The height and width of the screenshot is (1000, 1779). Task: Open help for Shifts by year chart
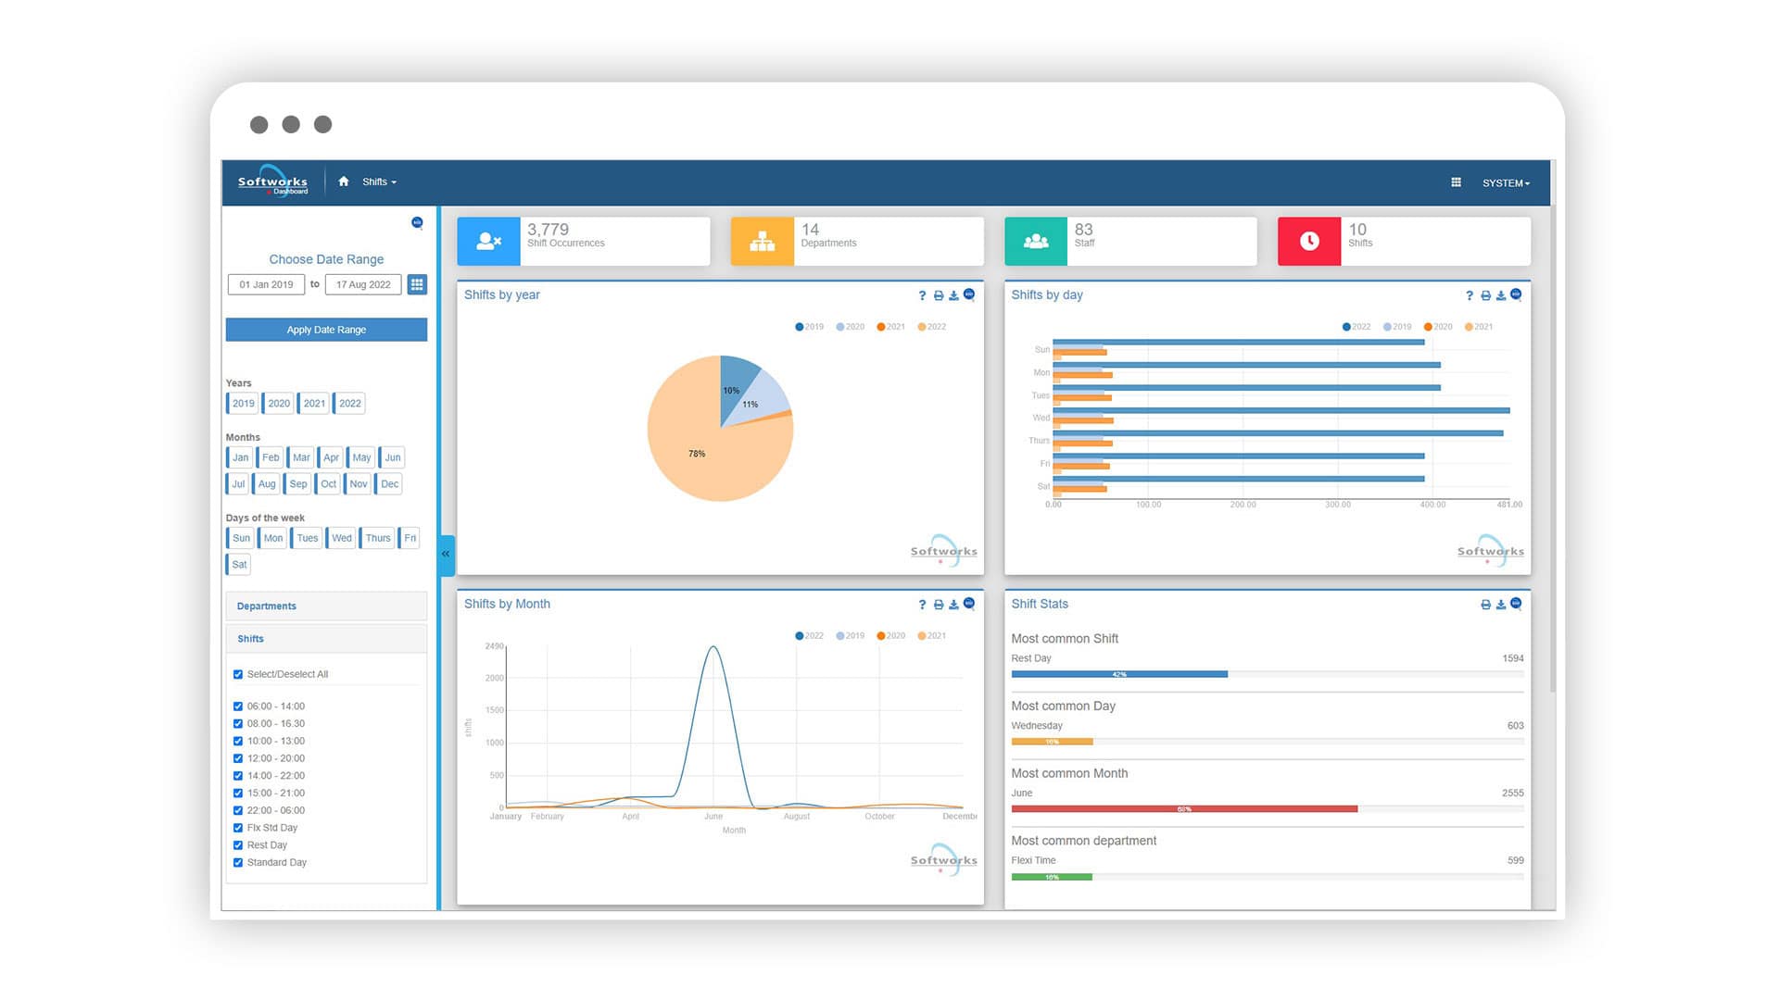922,295
